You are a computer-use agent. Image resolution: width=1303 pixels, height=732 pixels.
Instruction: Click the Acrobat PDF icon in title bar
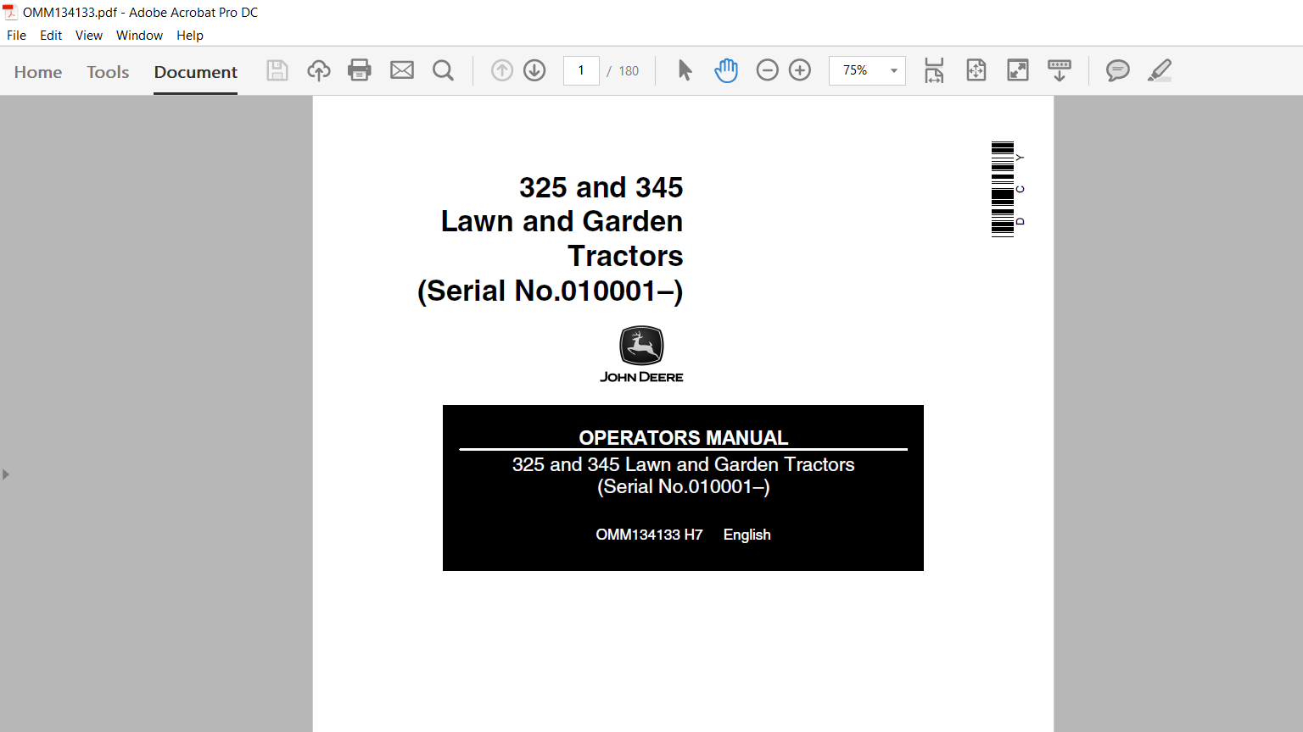(x=10, y=12)
